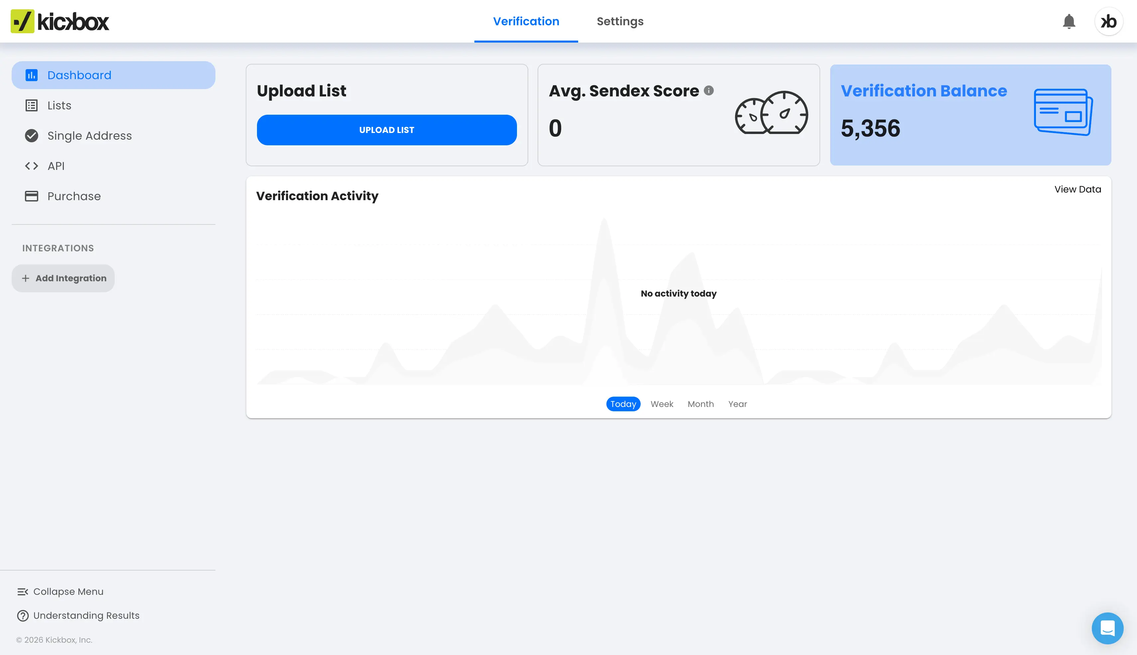Click the Sendex Score info icon
This screenshot has width=1137, height=655.
coord(708,90)
